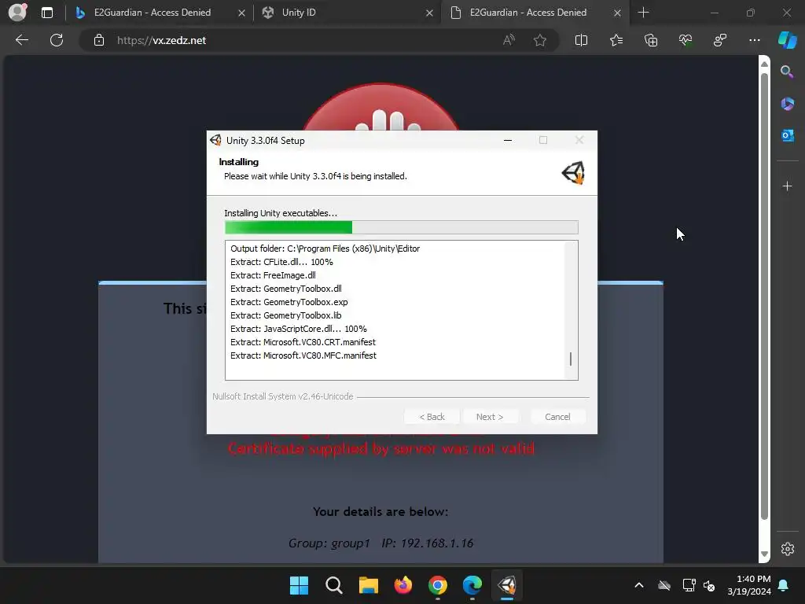
Task: Open notifications bell icon
Action: point(784,585)
